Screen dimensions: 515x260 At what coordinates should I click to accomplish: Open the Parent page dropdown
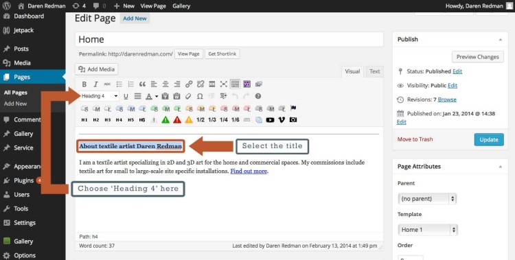tap(427, 199)
